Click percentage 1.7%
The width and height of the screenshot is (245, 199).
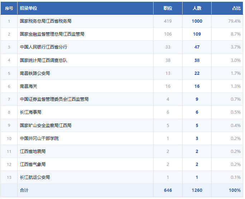click(x=236, y=73)
